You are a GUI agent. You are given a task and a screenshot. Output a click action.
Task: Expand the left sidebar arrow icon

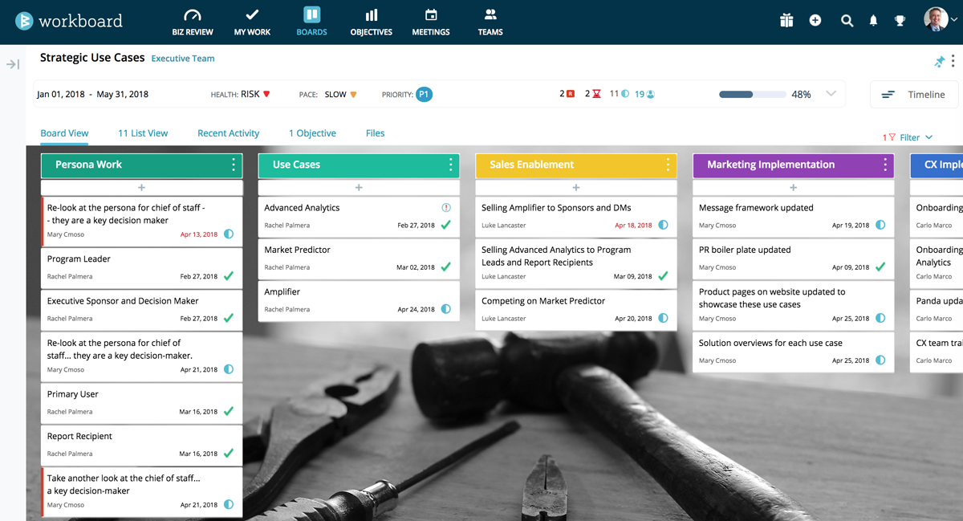pos(13,64)
